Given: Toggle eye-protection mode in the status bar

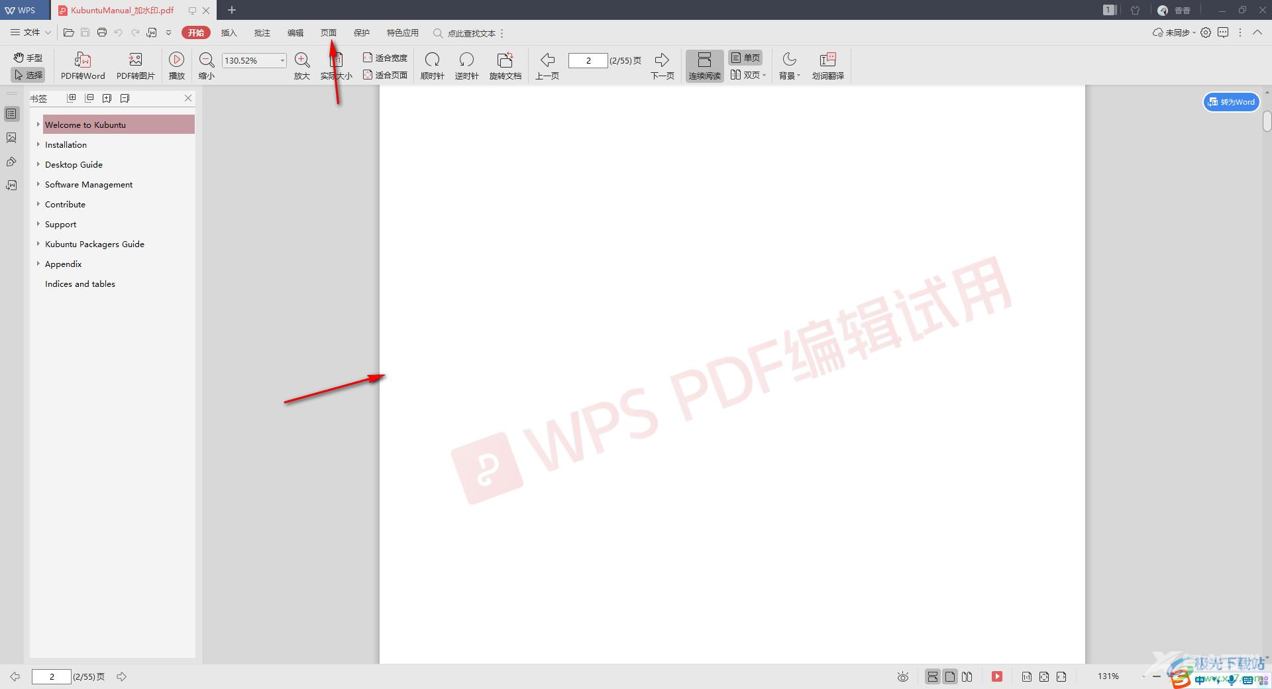Looking at the screenshot, I should pyautogui.click(x=902, y=676).
